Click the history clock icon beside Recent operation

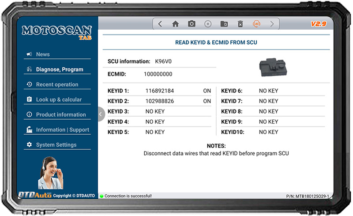(x=29, y=84)
